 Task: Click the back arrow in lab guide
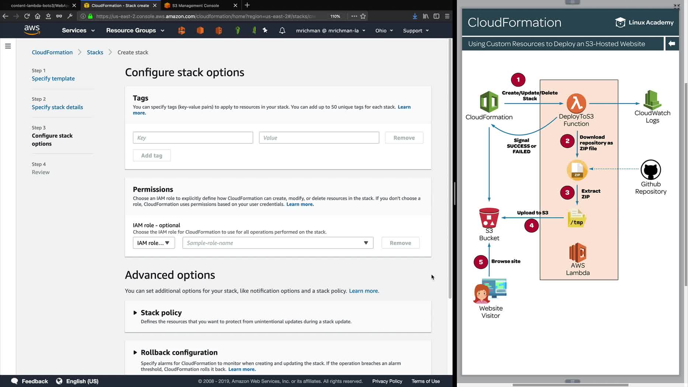click(671, 44)
